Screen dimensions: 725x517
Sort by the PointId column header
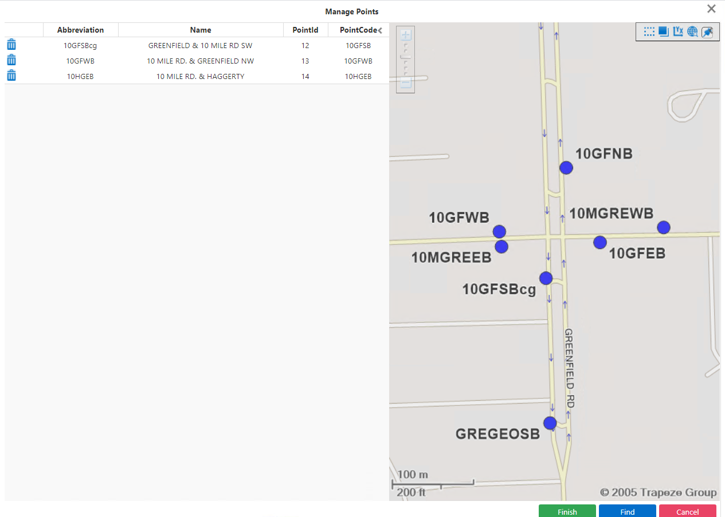point(305,30)
